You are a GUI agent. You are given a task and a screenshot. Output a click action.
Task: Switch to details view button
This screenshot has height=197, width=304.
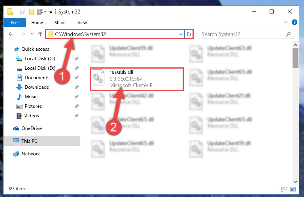pyautogui.click(x=284, y=189)
